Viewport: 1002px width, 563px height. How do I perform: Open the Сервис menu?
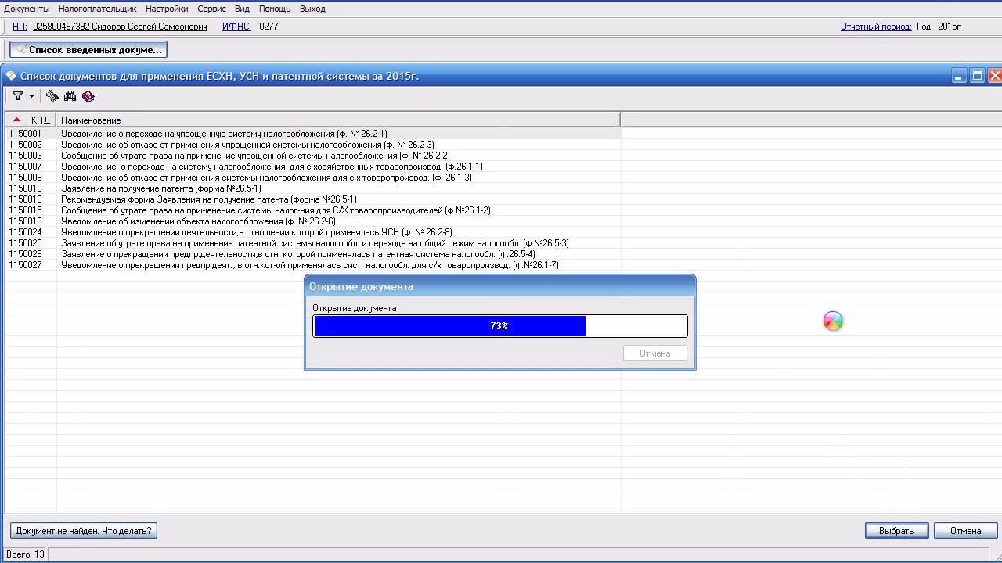click(211, 9)
